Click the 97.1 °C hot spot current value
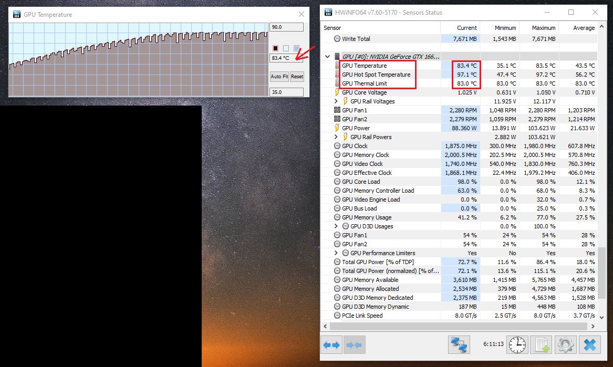Screen dimensions: 613x367 coord(467,74)
